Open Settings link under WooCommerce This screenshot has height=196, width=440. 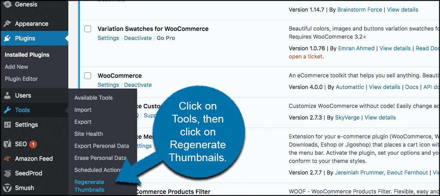click(108, 85)
